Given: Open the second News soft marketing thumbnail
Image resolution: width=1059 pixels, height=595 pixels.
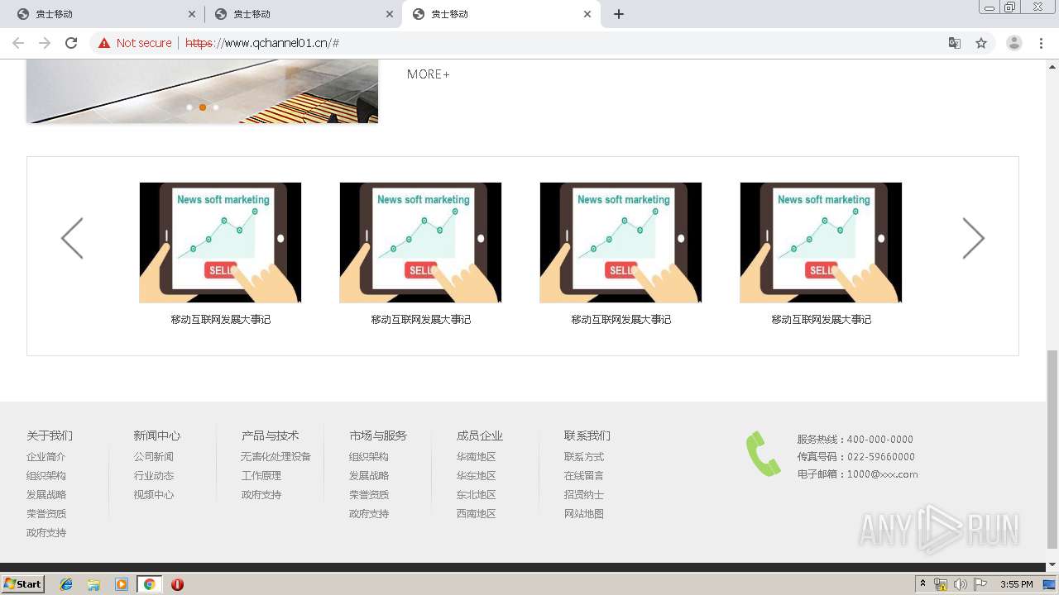Looking at the screenshot, I should coord(420,242).
